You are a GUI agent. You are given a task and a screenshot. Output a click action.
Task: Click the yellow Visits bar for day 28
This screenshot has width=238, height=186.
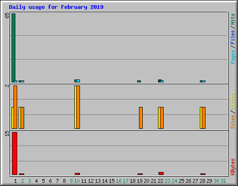tap(201, 118)
